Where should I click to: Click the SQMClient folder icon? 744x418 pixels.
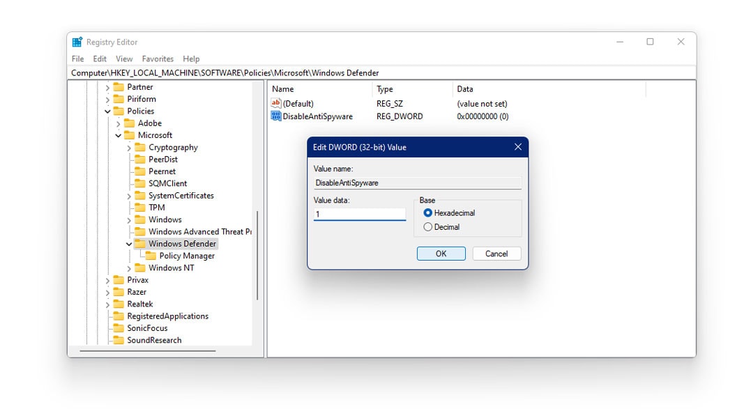click(140, 183)
